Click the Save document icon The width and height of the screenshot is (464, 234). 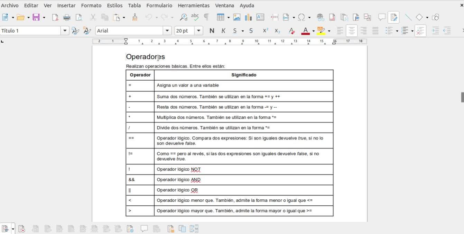click(36, 17)
